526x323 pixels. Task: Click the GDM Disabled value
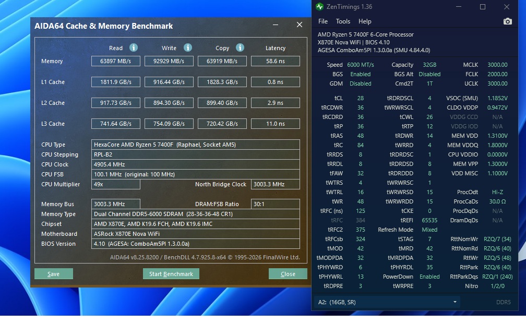[x=360, y=83]
